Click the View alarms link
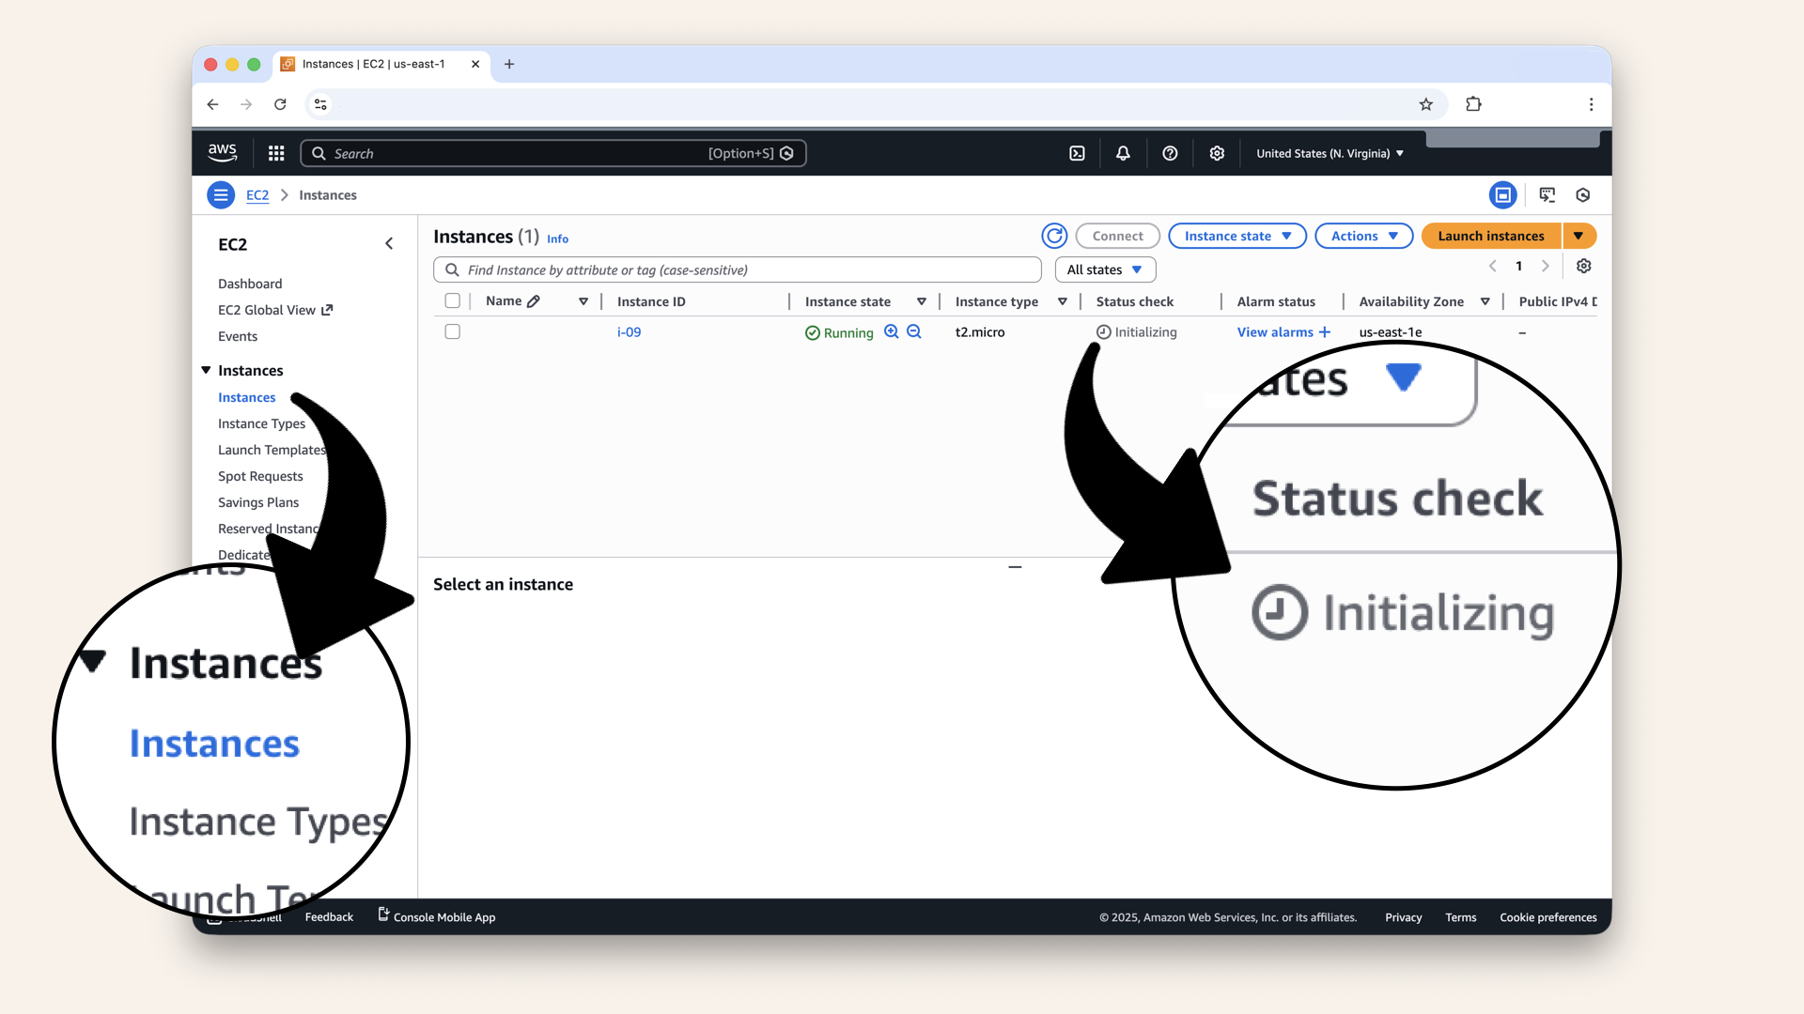The image size is (1804, 1014). click(x=1275, y=332)
